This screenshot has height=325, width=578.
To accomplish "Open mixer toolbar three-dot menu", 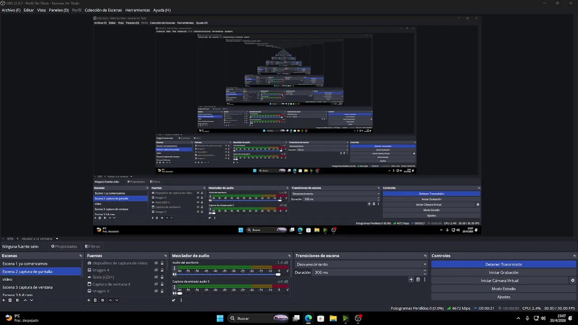I will point(181,300).
